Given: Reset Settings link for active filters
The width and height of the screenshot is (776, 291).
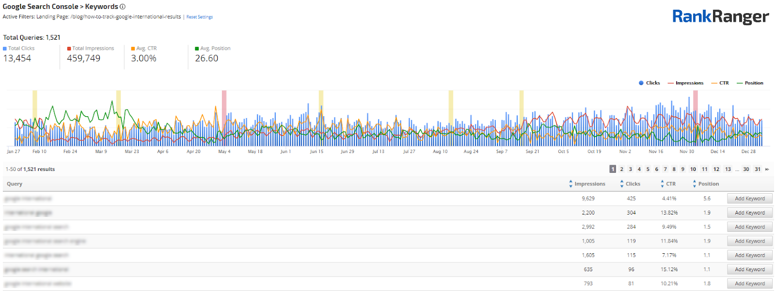Looking at the screenshot, I should [x=199, y=17].
